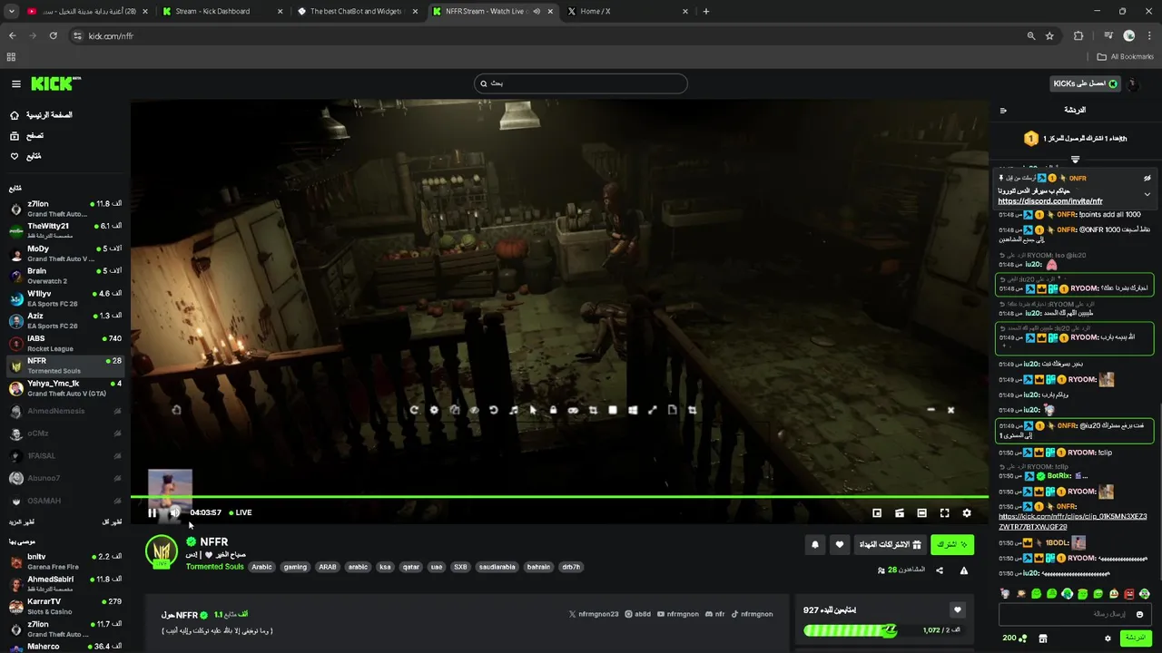Open the discord.com/invite/nfr link
The height and width of the screenshot is (653, 1162).
point(1050,201)
